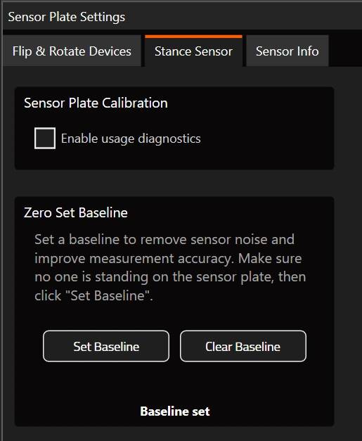Click the 'Enable usage diagnostics' label text
The height and width of the screenshot is (441, 362).
(131, 139)
